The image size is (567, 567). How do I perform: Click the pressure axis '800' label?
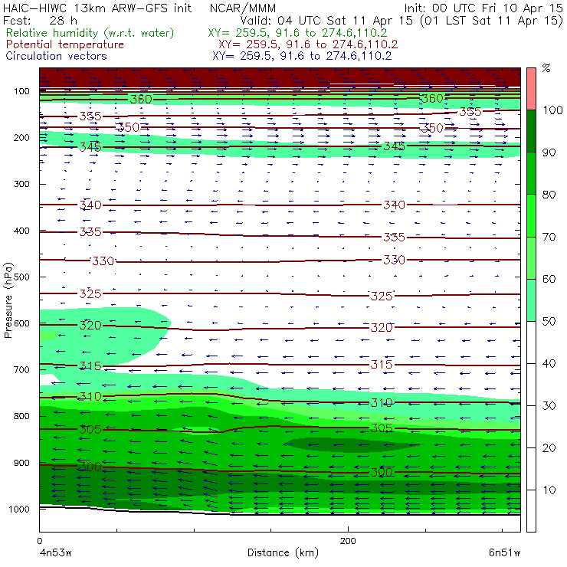tap(21, 416)
